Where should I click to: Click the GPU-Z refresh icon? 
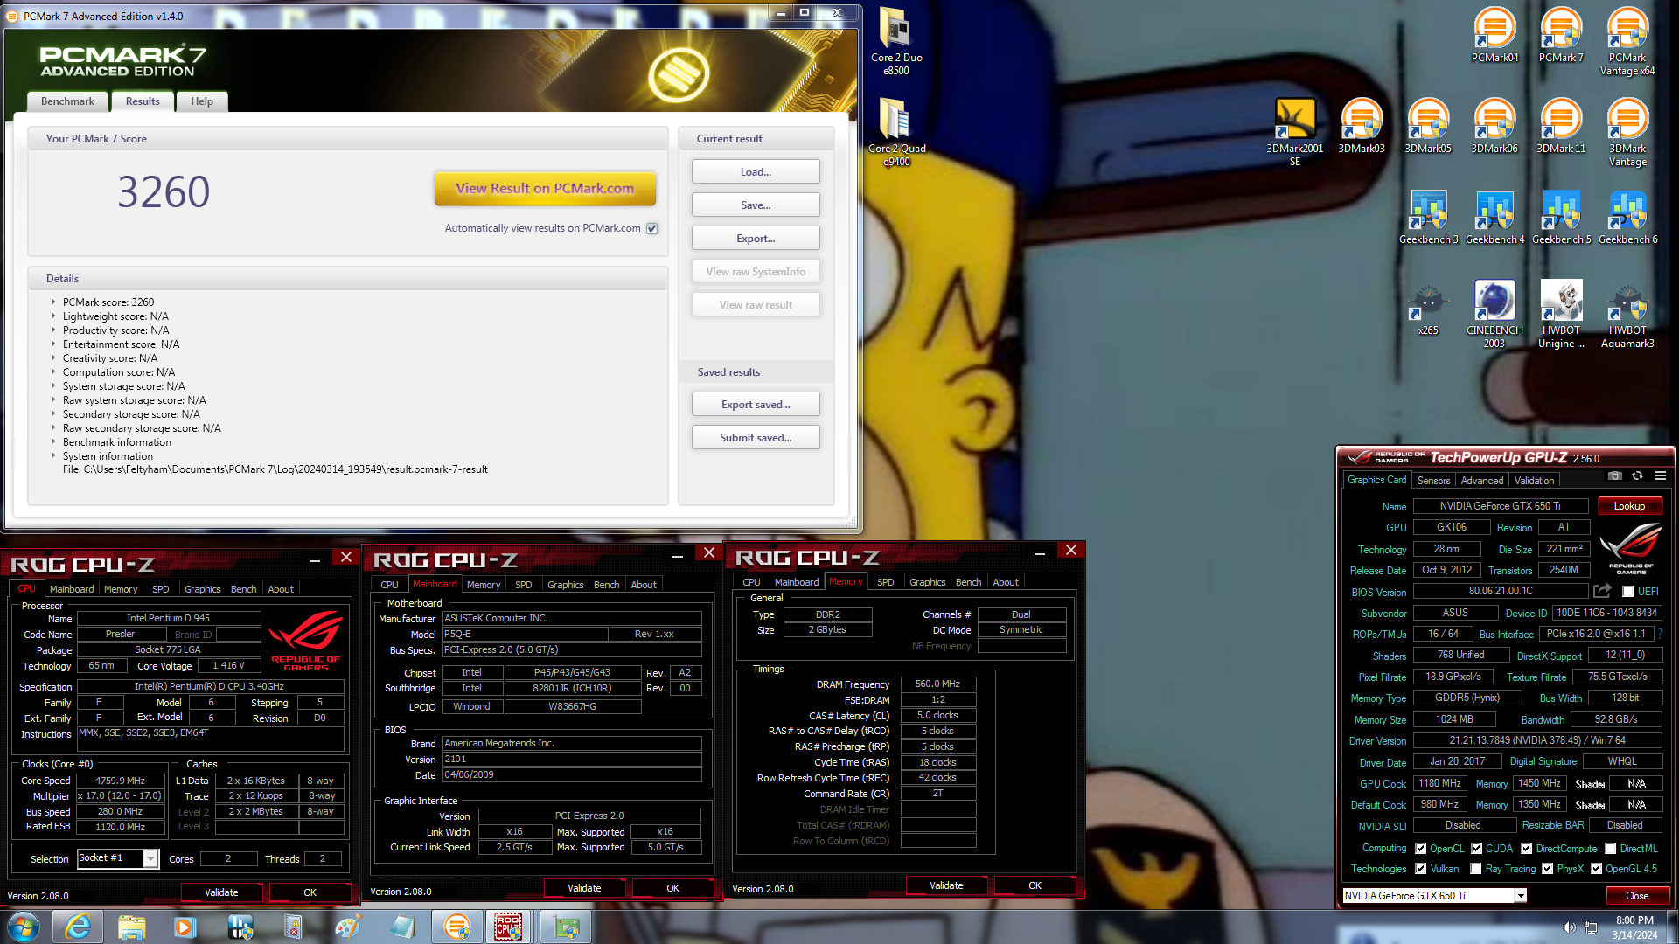point(1637,475)
